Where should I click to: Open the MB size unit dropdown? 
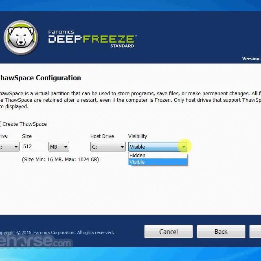coord(59,147)
